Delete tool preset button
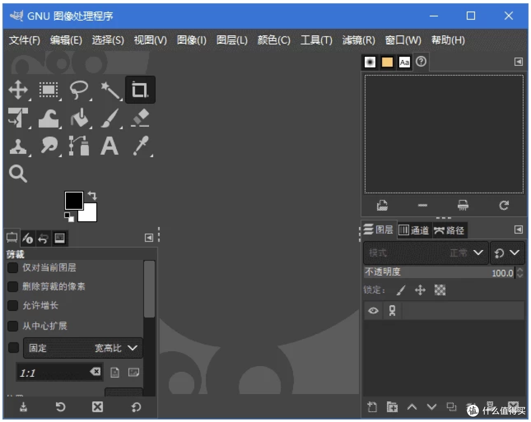The width and height of the screenshot is (531, 422). pos(97,407)
